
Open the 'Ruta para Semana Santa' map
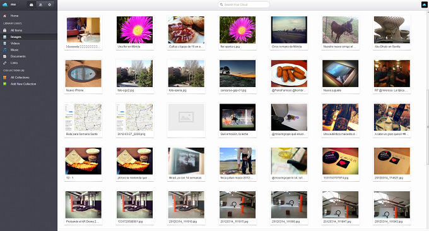coord(83,117)
